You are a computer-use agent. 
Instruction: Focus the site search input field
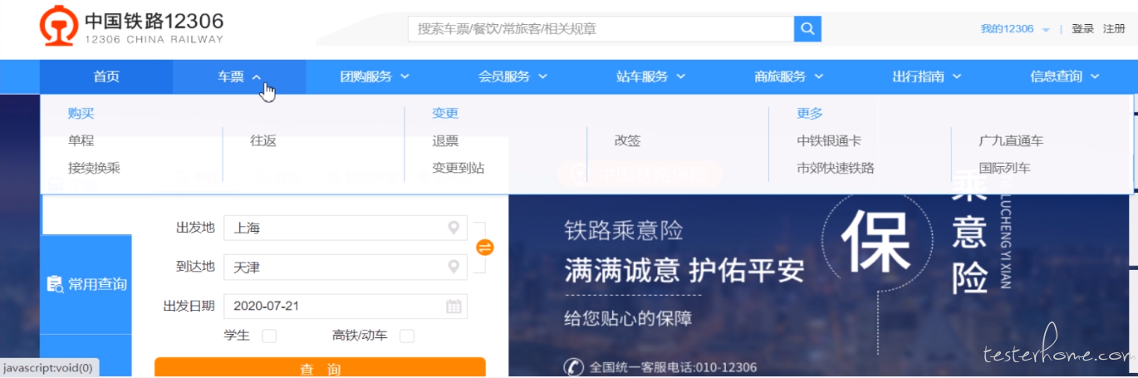coord(601,29)
